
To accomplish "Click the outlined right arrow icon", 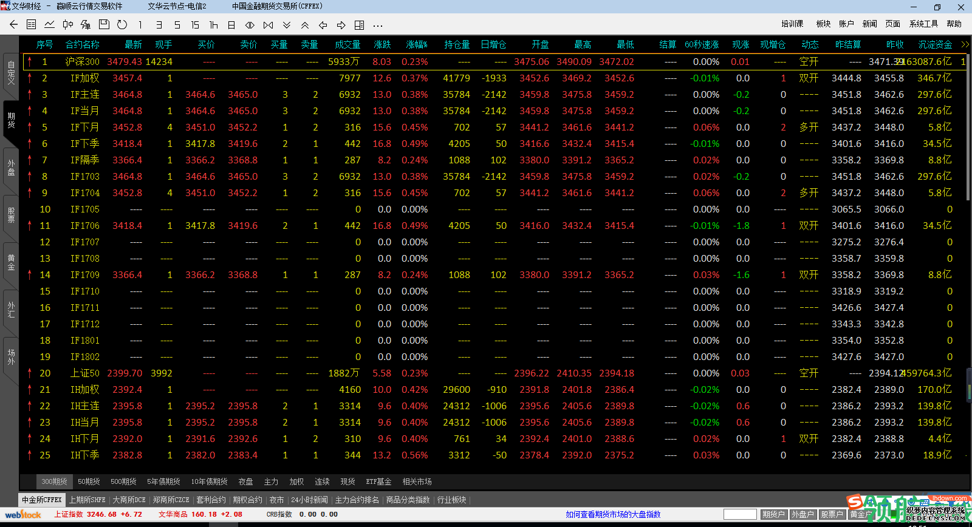I will (341, 25).
